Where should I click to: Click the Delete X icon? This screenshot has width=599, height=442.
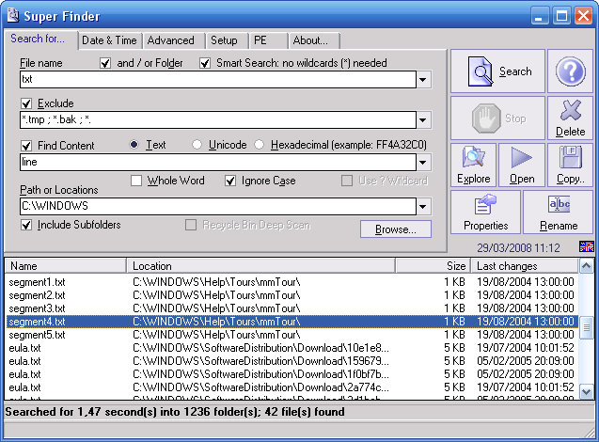tap(571, 118)
